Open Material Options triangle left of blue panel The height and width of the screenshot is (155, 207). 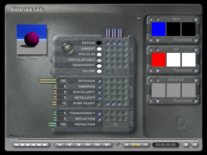[139, 19]
